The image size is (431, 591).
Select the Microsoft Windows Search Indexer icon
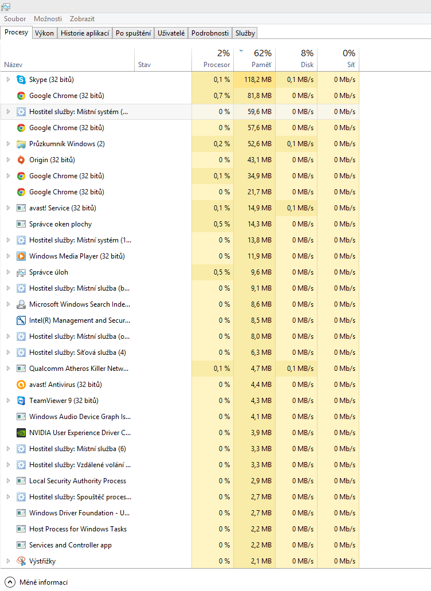(x=21, y=304)
